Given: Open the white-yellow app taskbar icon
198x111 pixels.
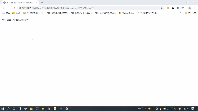Looking at the screenshot, I should point(55,109).
